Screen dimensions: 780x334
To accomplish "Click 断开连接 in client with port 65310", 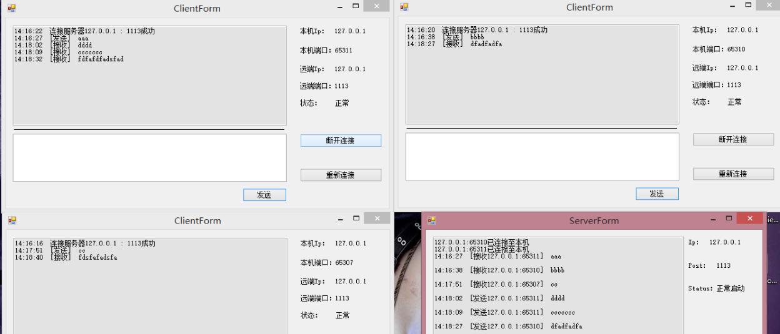I will pyautogui.click(x=733, y=139).
